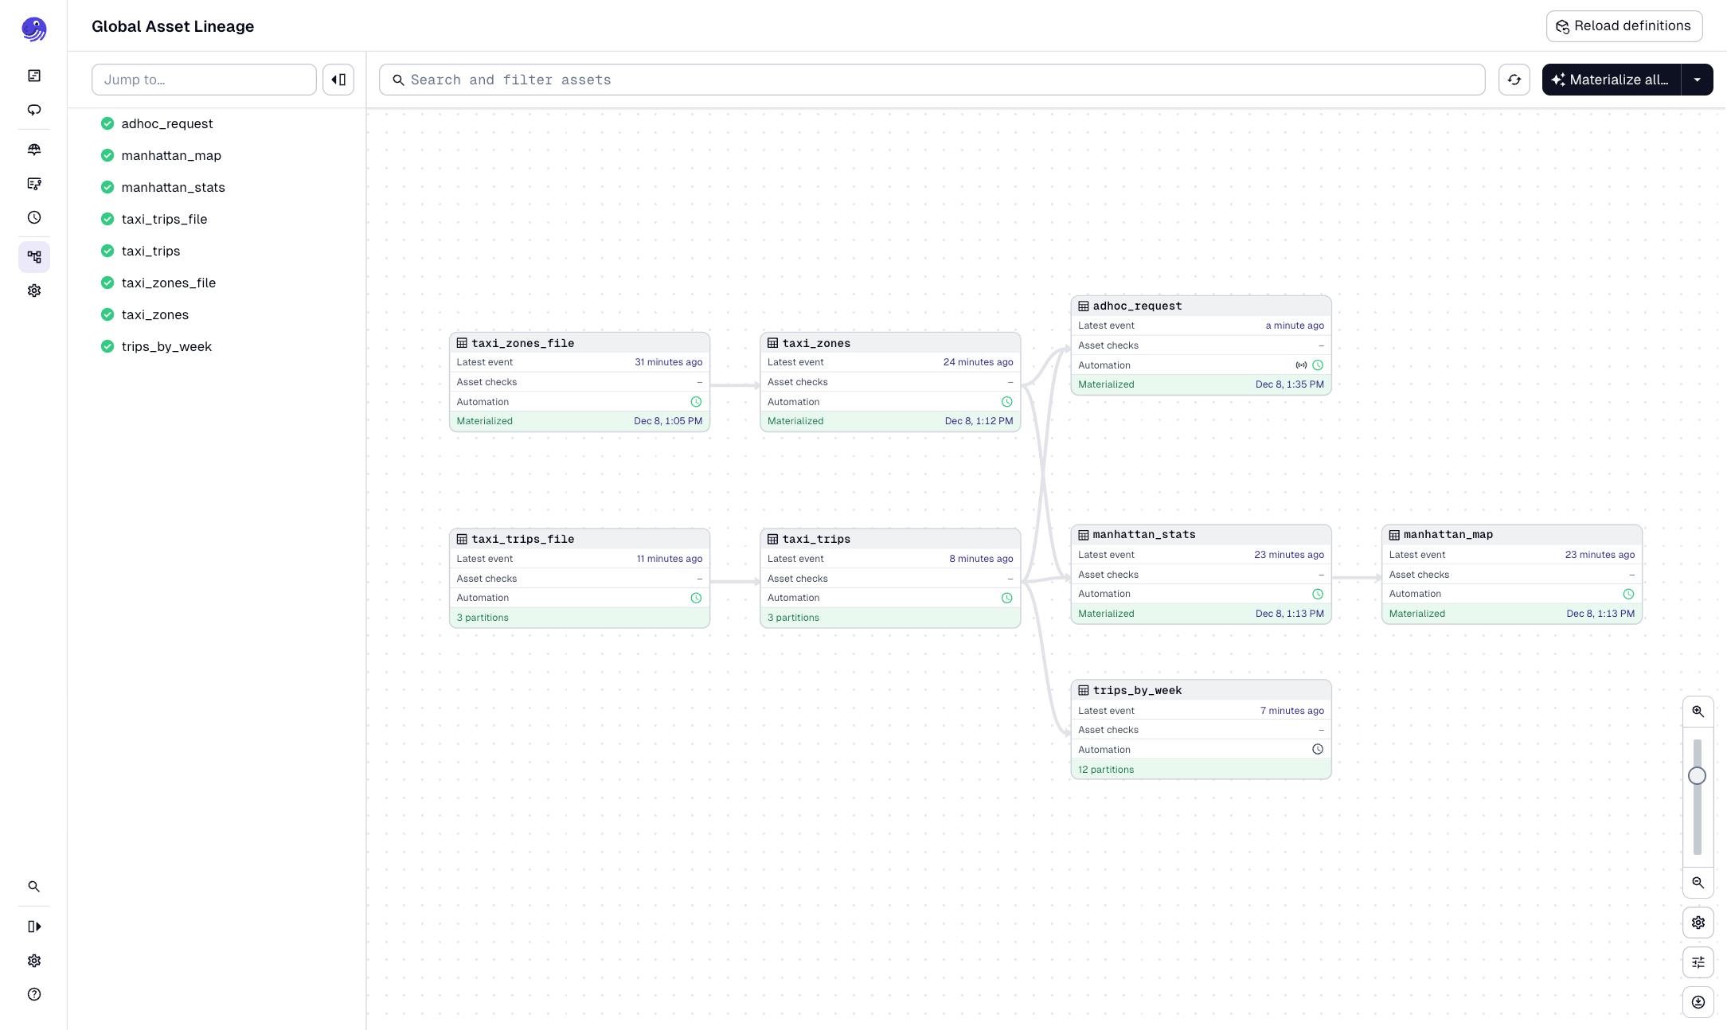Open the Jump to asset picker
1727x1030 pixels.
click(x=204, y=80)
